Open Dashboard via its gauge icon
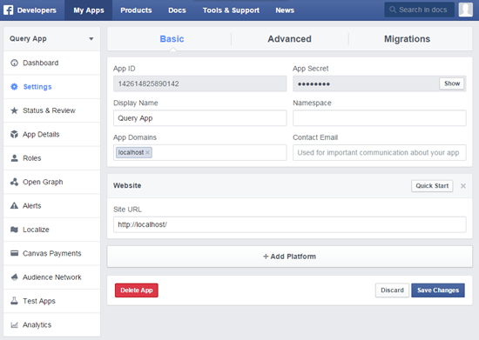 tap(14, 63)
